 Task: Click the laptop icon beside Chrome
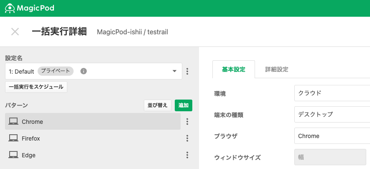coord(13,121)
